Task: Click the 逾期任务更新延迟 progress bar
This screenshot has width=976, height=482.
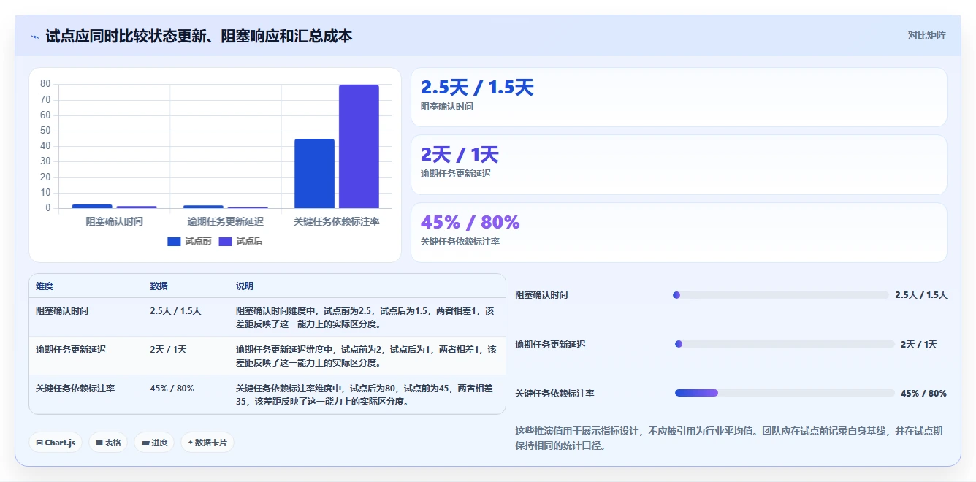Action: tap(785, 344)
